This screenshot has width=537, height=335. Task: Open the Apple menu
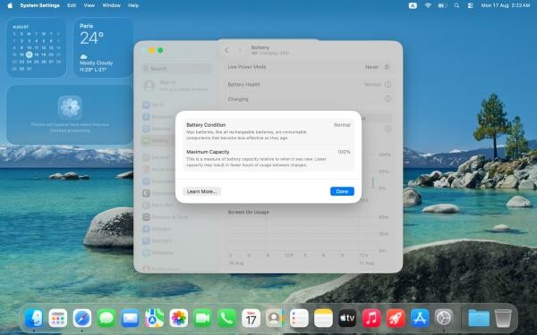click(x=10, y=5)
